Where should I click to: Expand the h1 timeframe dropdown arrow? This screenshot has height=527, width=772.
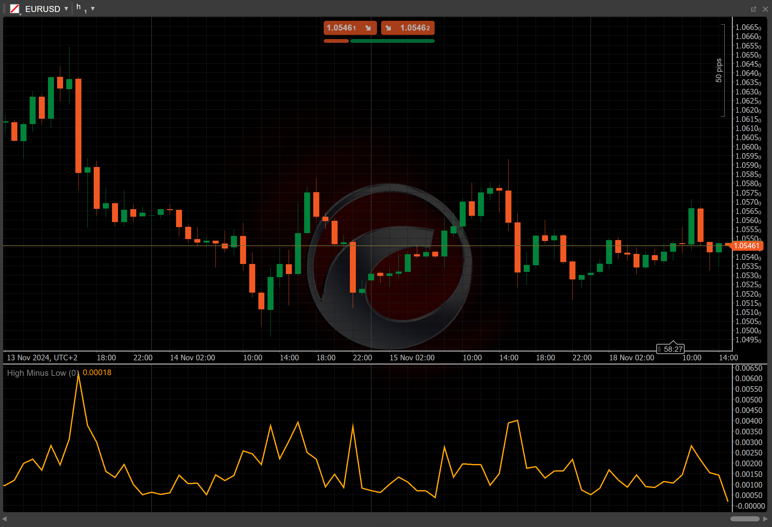(93, 9)
